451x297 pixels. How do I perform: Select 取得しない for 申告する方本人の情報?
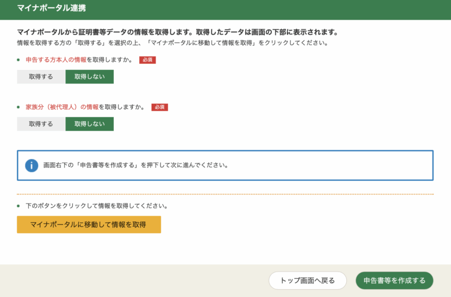coord(90,77)
